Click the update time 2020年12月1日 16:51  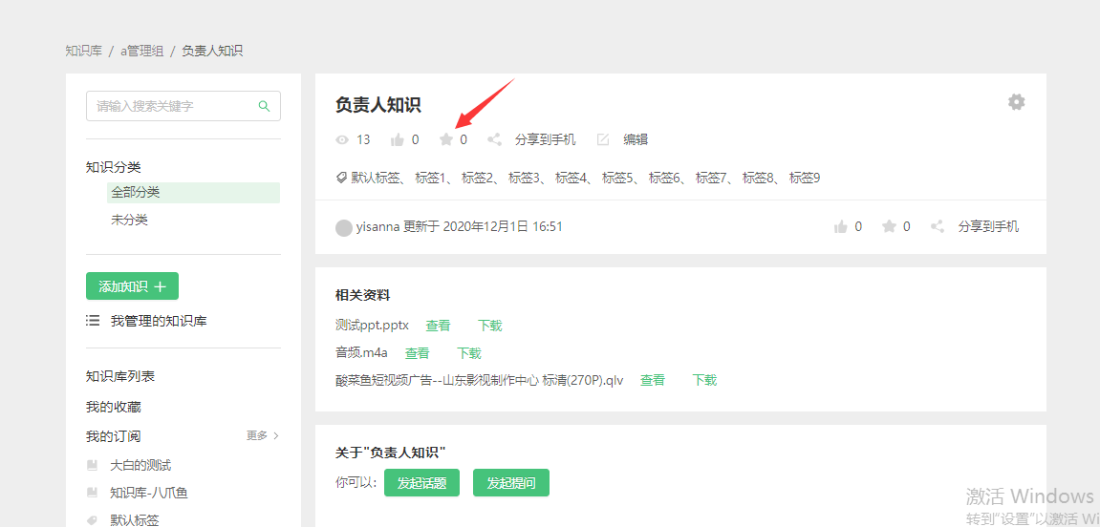point(503,226)
